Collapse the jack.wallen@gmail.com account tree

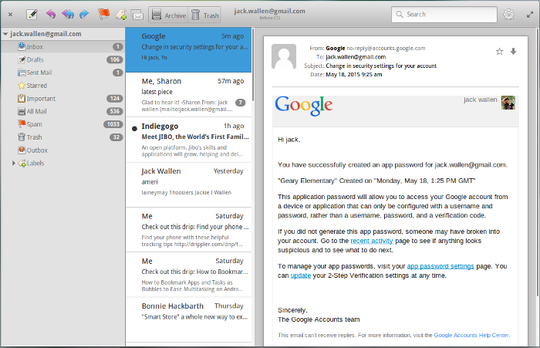pyautogui.click(x=5, y=34)
